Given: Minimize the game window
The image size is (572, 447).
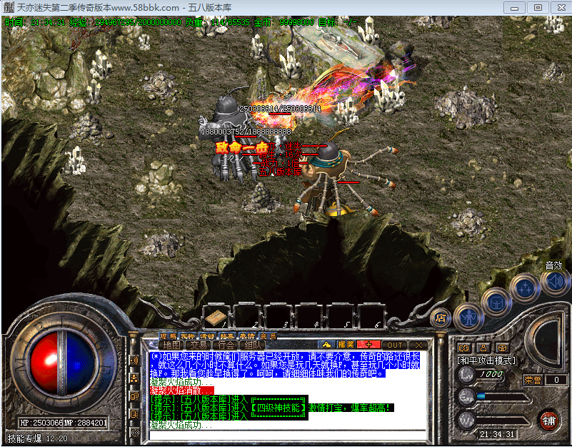Looking at the screenshot, I should 514,8.
